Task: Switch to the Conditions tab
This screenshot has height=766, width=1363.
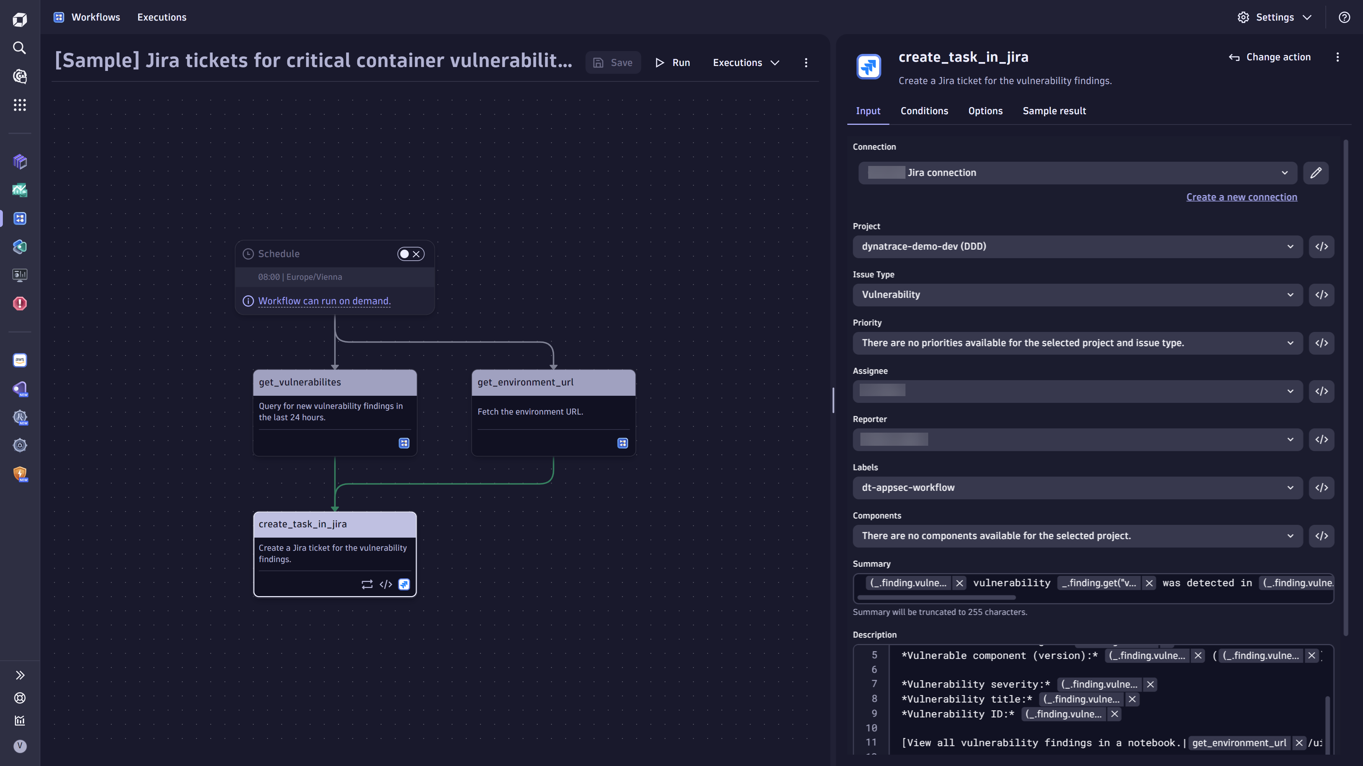Action: point(924,111)
